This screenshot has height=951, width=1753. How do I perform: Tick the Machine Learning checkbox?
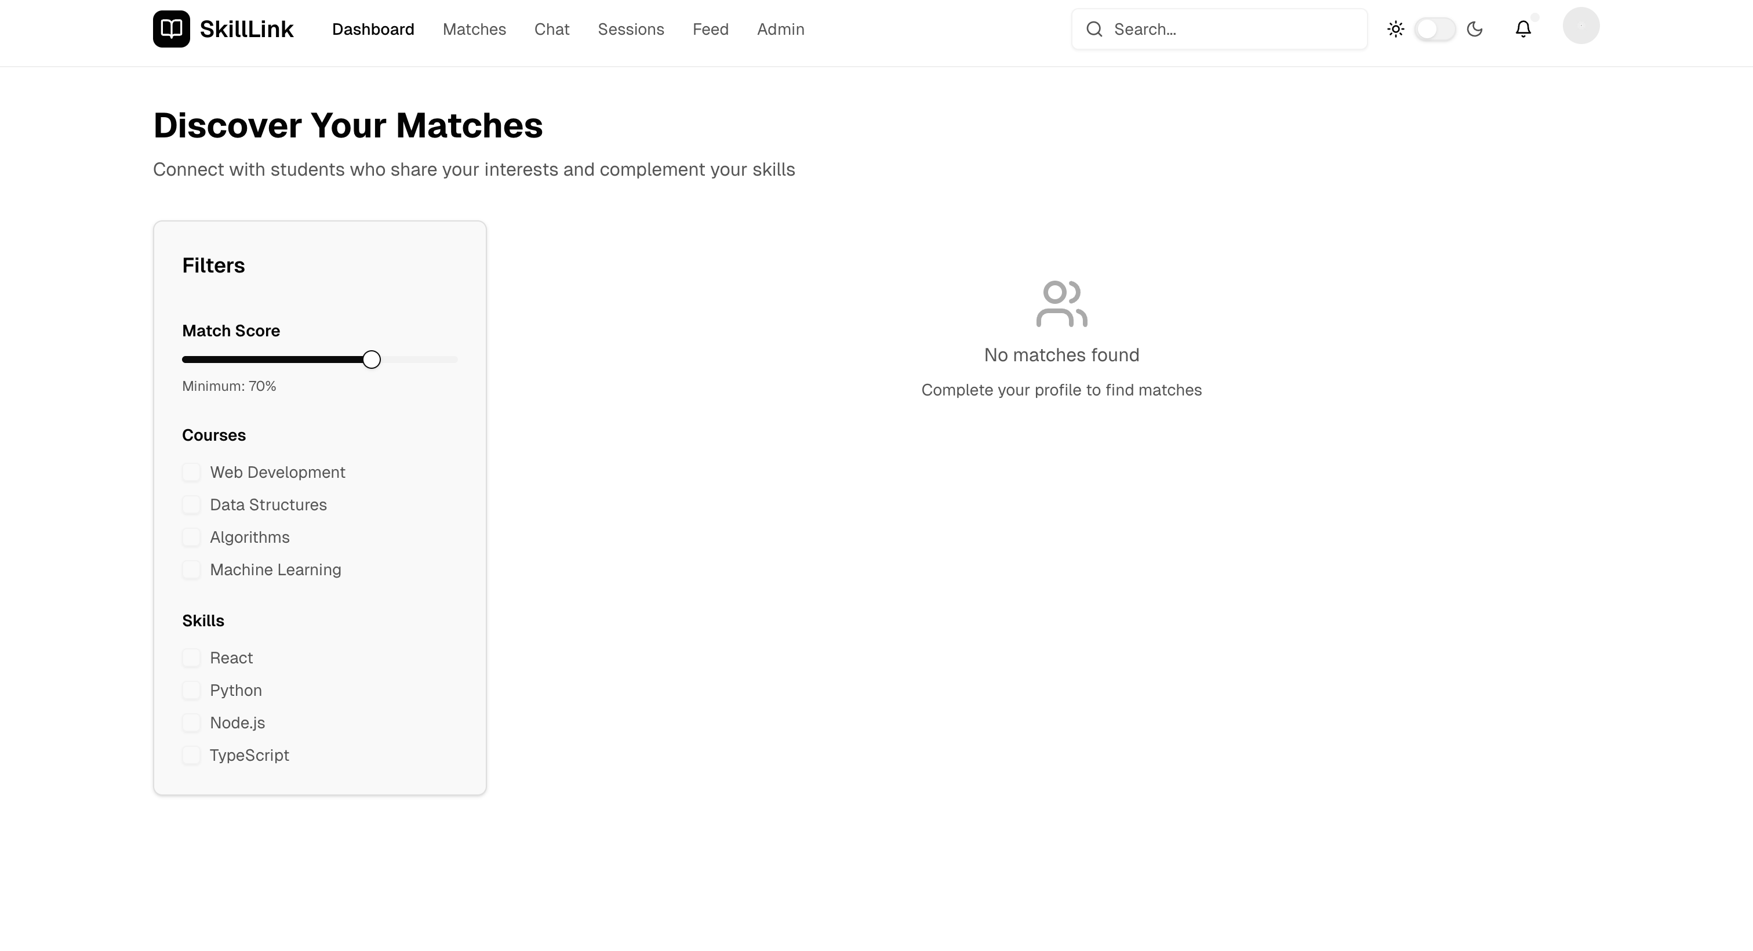(x=191, y=570)
